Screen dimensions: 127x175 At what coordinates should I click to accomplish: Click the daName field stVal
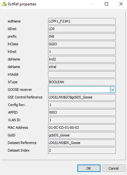(x=82, y=67)
